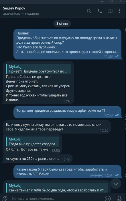Record a voice message with microphone

119,198
